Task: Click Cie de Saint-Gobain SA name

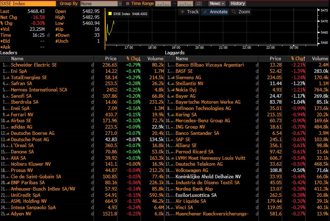Action: [x=36, y=177]
